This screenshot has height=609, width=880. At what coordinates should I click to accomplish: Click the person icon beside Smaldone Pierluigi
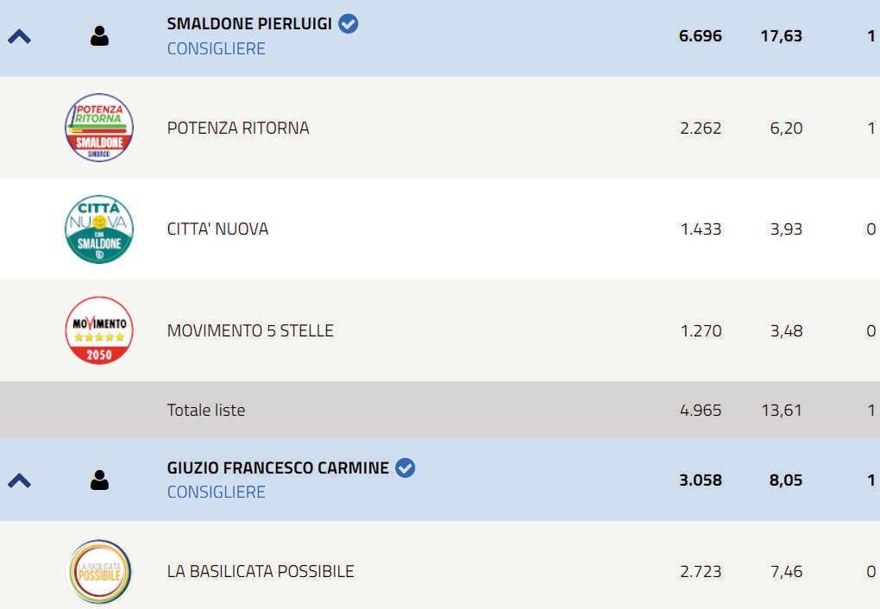point(100,36)
